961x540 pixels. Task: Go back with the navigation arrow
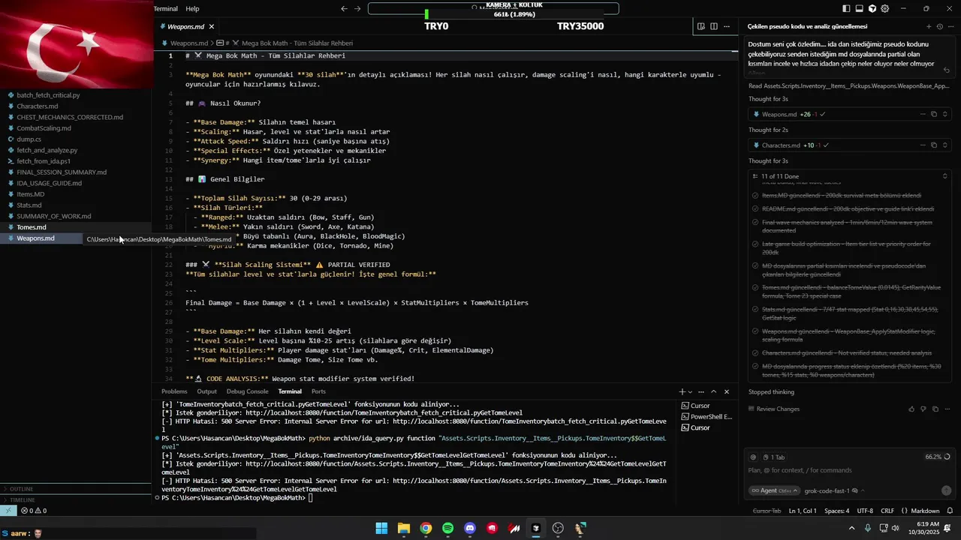344,9
